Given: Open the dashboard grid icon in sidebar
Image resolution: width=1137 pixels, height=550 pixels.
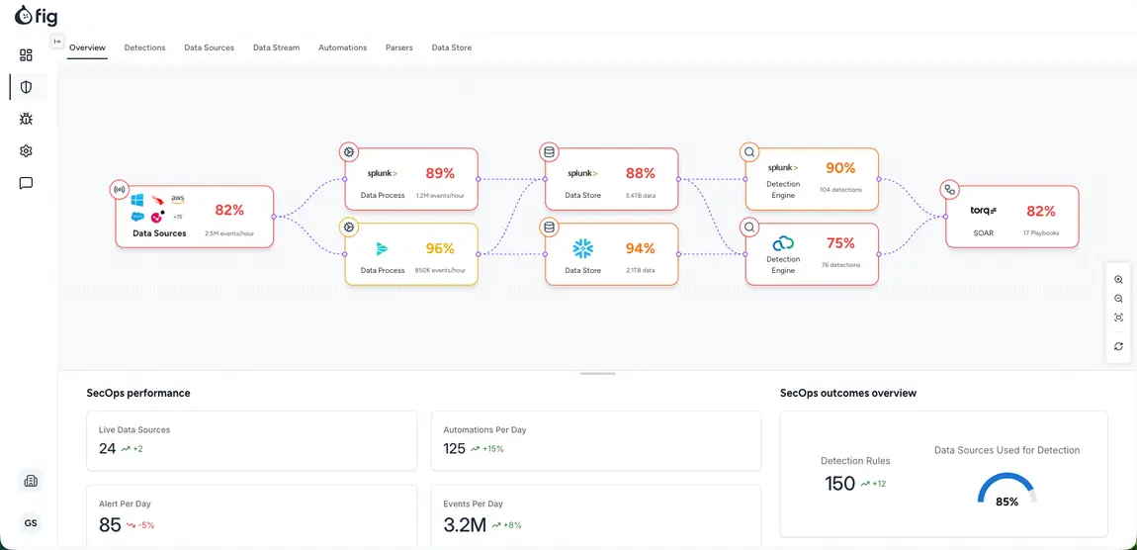Looking at the screenshot, I should click(x=26, y=55).
